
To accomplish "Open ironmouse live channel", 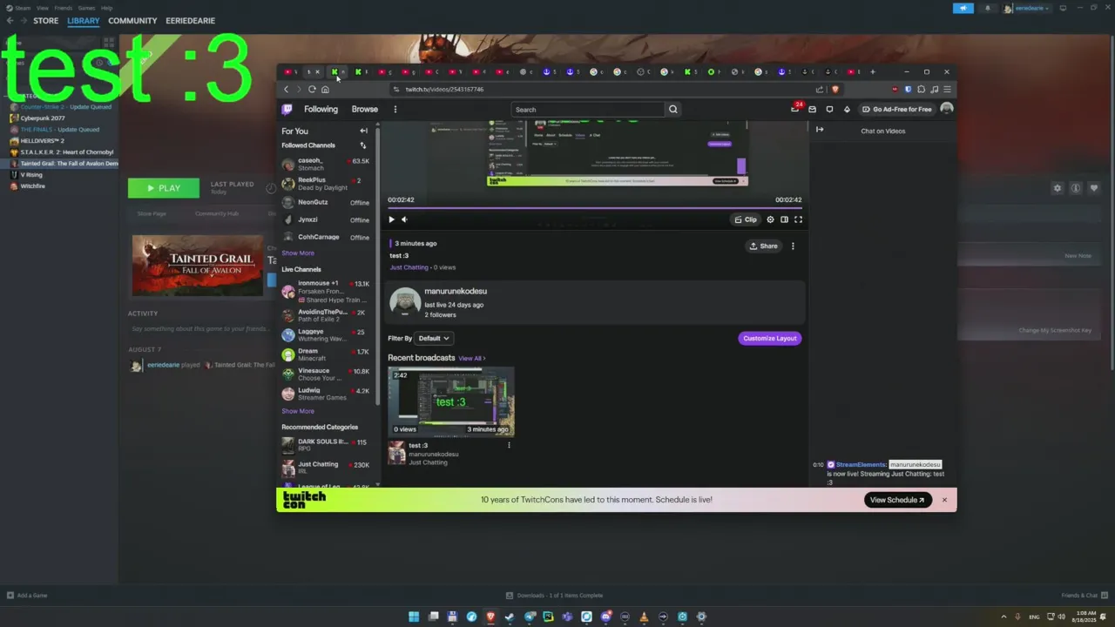I will 327,291.
